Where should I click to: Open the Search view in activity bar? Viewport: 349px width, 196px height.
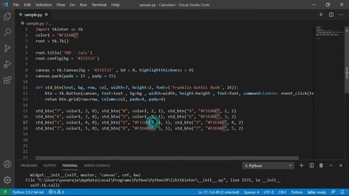7,32
